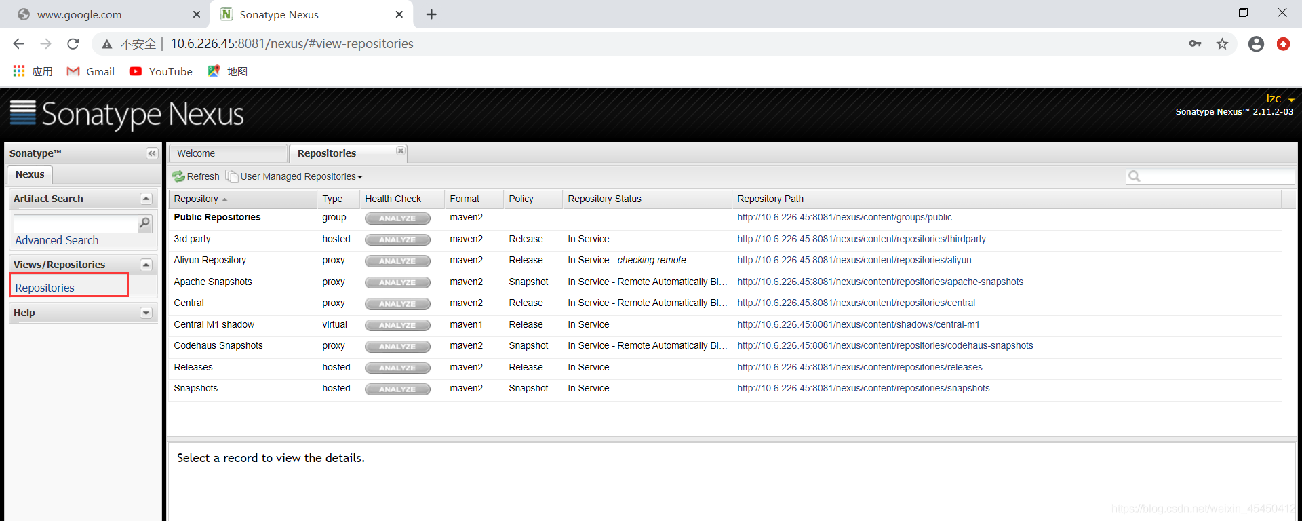Click the browser Forward arrow

tap(45, 43)
